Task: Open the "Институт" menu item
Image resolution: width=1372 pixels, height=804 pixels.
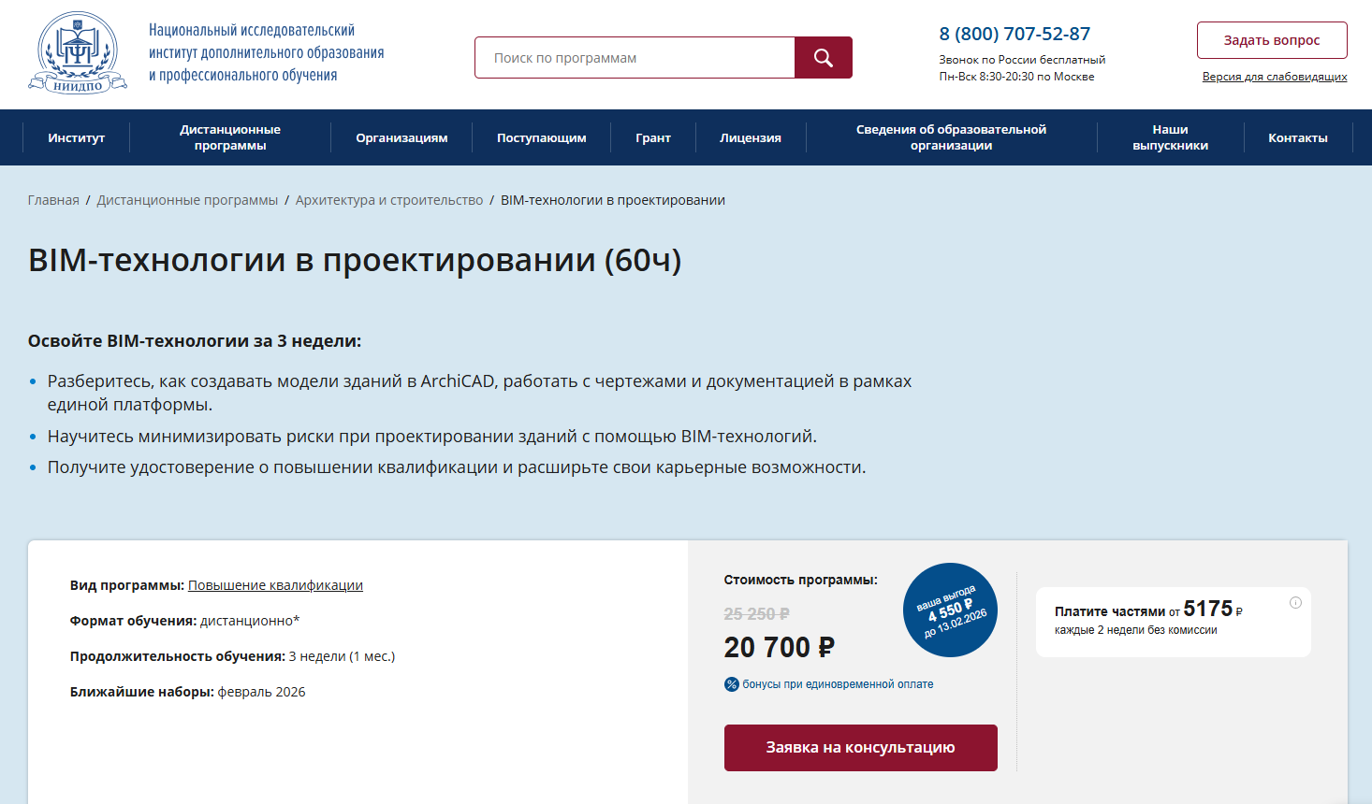Action: 77,137
